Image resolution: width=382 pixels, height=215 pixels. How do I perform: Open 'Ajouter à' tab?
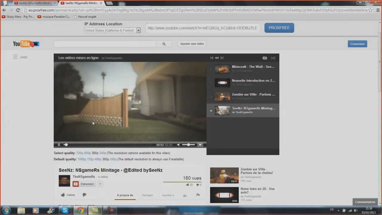[168, 195]
